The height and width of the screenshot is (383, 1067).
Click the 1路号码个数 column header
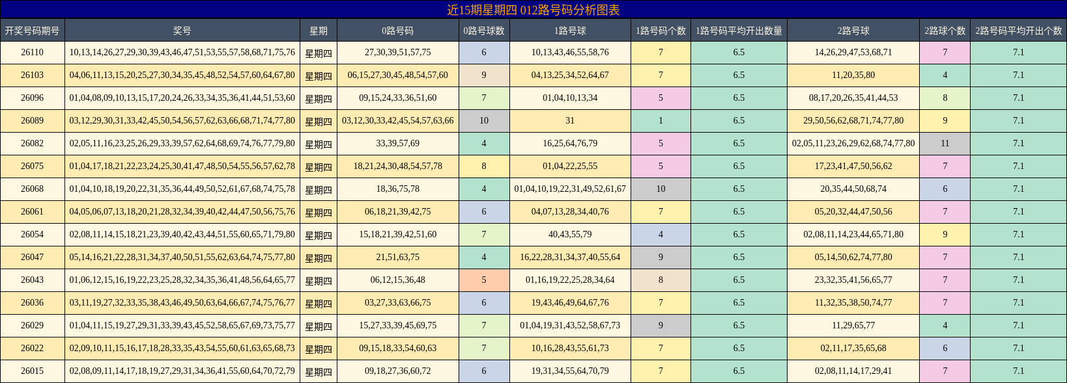coord(661,31)
